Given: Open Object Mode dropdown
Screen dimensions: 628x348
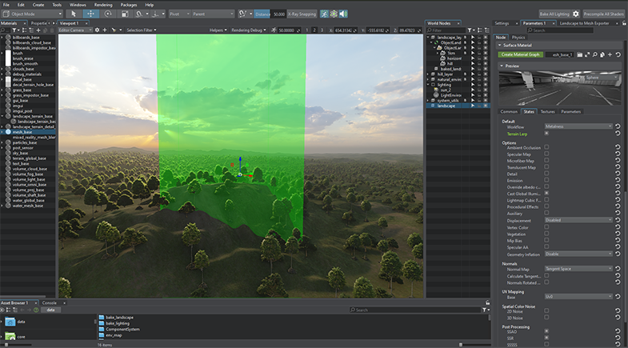Looking at the screenshot, I should 33,14.
